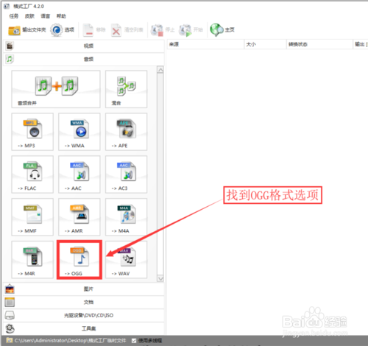Select the audio merge (音频合并) tile

pyautogui.click(x=56, y=89)
